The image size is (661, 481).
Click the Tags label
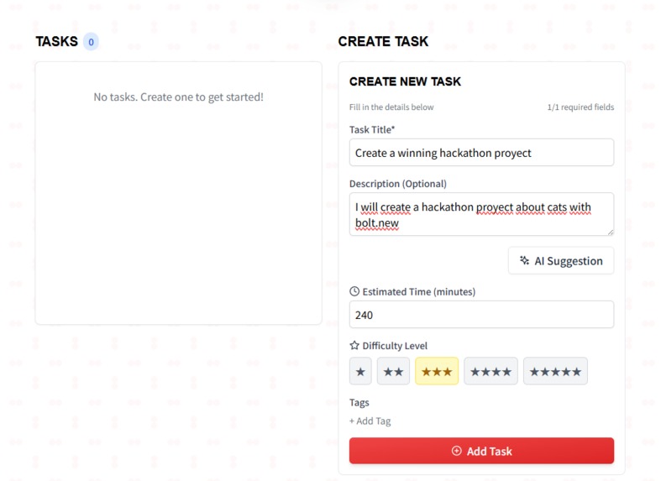click(x=359, y=403)
